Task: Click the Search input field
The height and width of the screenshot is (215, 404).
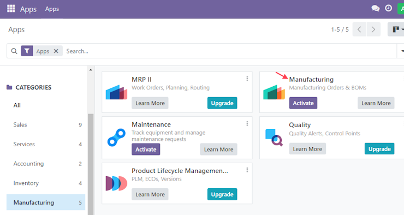Action: (x=230, y=51)
